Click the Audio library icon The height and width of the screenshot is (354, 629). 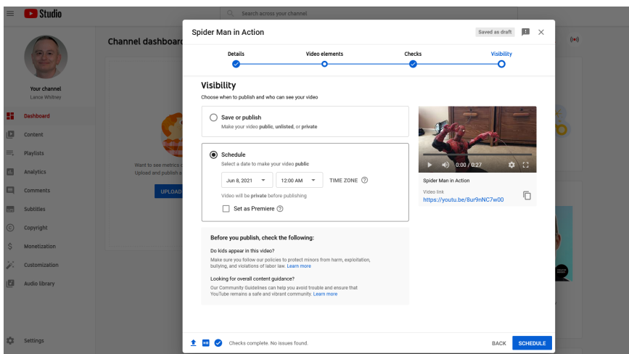tap(10, 284)
